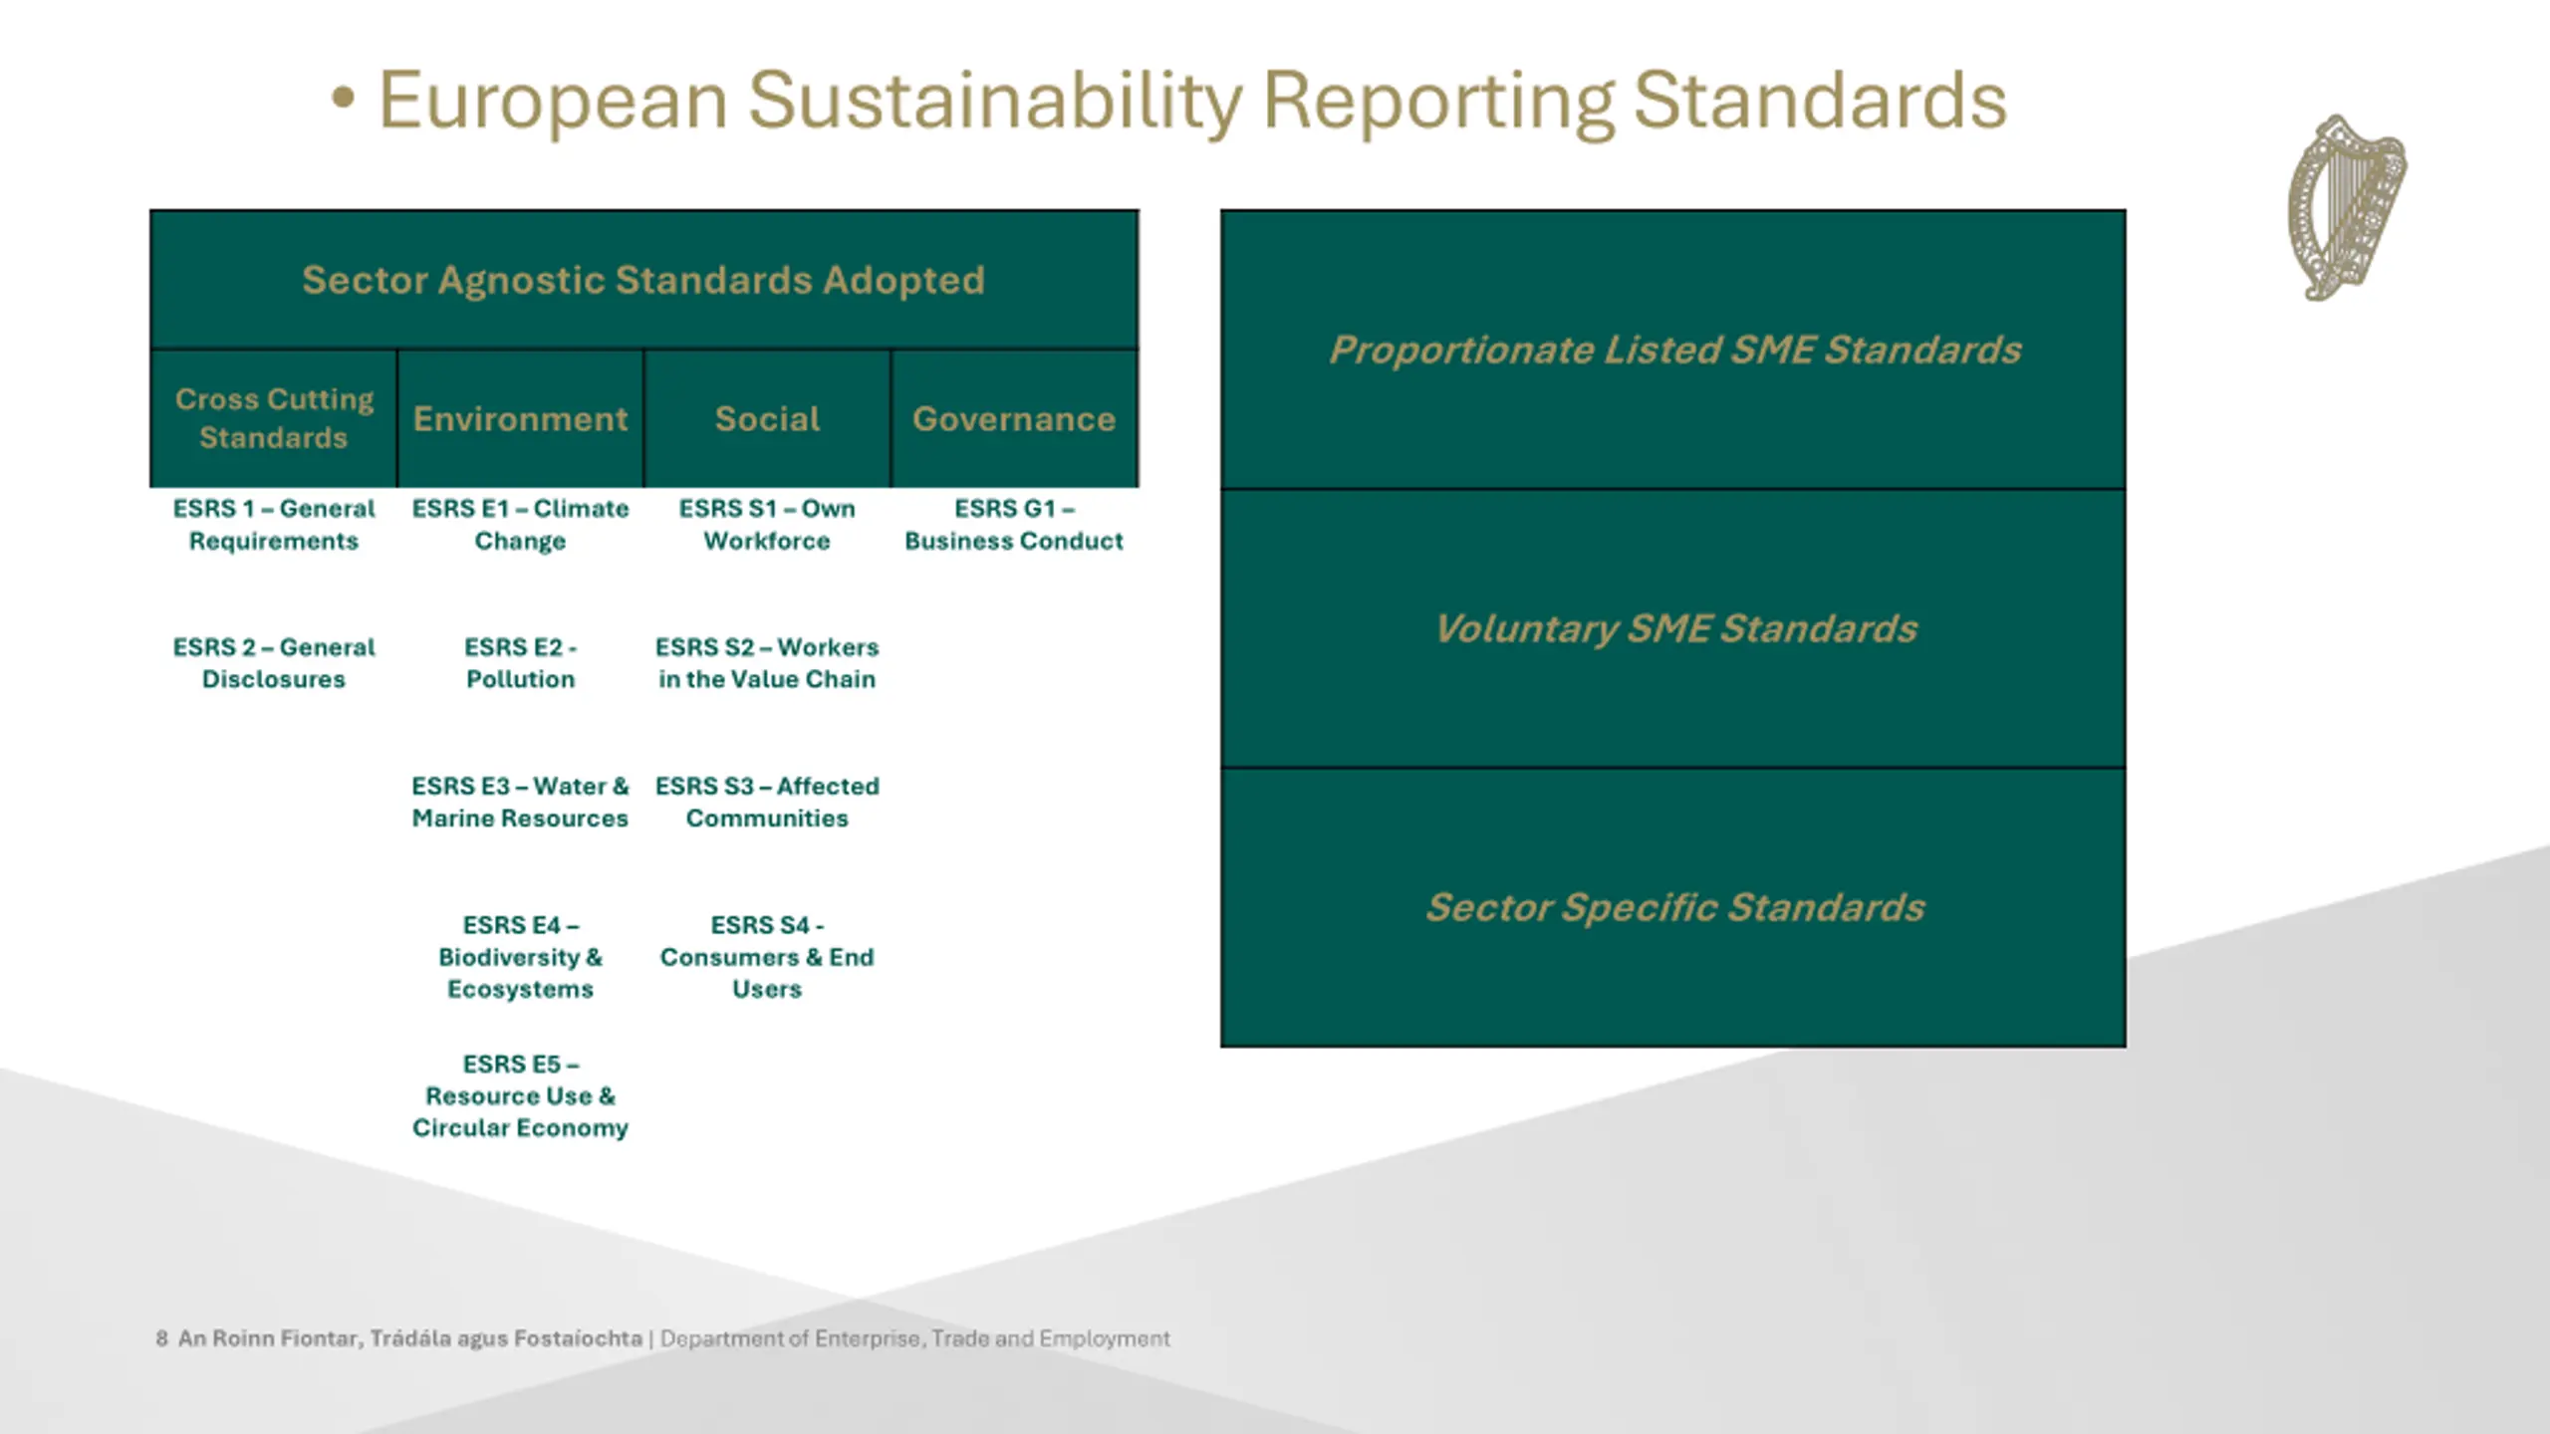The image size is (2550, 1434).
Task: Select the 'Social' column header
Action: pos(767,418)
